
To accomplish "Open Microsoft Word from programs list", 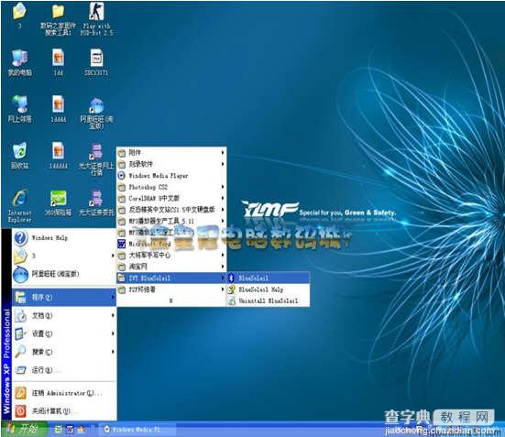I will [x=171, y=244].
